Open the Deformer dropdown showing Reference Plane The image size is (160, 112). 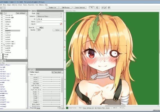pos(49,16)
